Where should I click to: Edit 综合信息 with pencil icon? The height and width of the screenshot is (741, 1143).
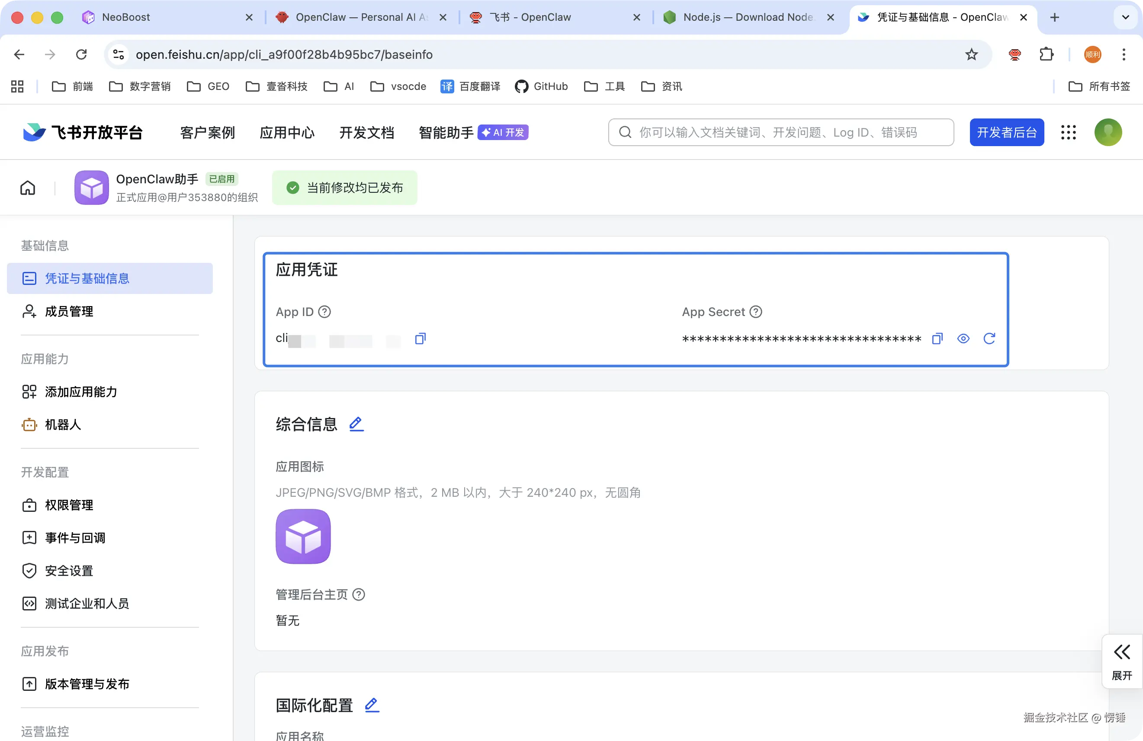[x=356, y=424]
